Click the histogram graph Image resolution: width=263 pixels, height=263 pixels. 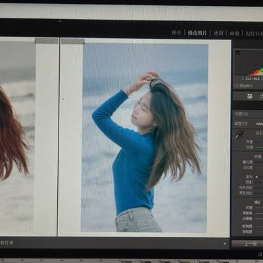[249, 63]
